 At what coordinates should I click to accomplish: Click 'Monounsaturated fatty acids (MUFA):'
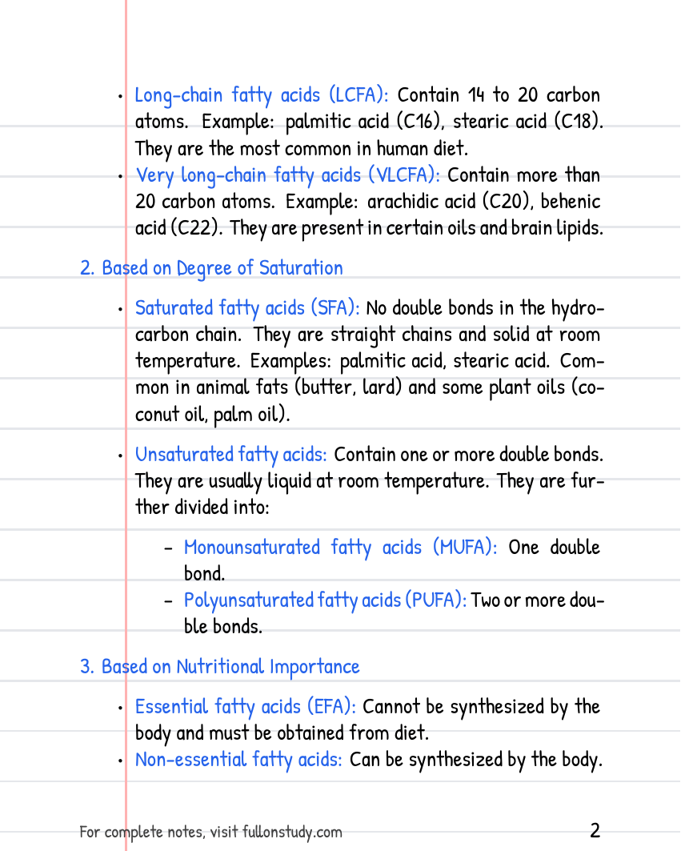pyautogui.click(x=341, y=547)
